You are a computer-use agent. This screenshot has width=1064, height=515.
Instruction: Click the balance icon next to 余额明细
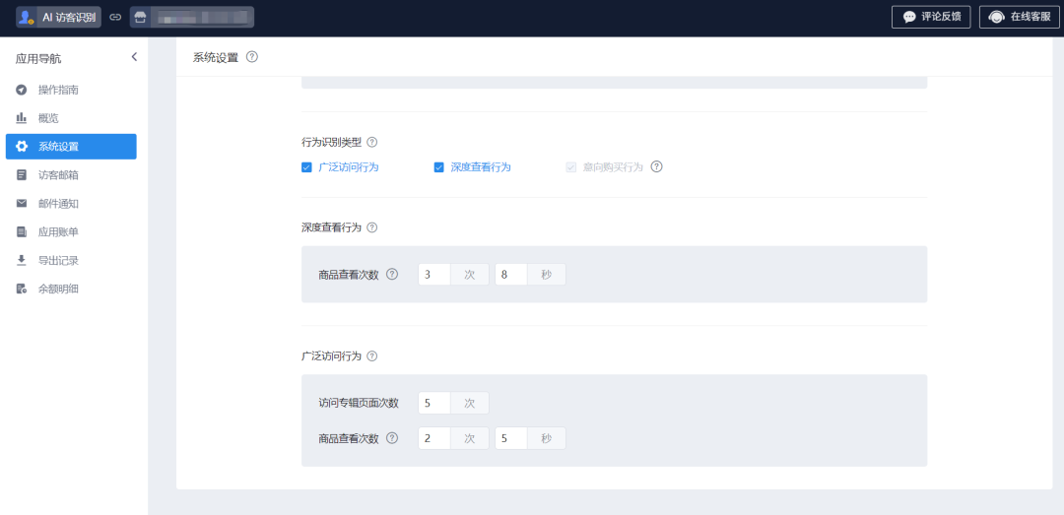click(x=22, y=290)
